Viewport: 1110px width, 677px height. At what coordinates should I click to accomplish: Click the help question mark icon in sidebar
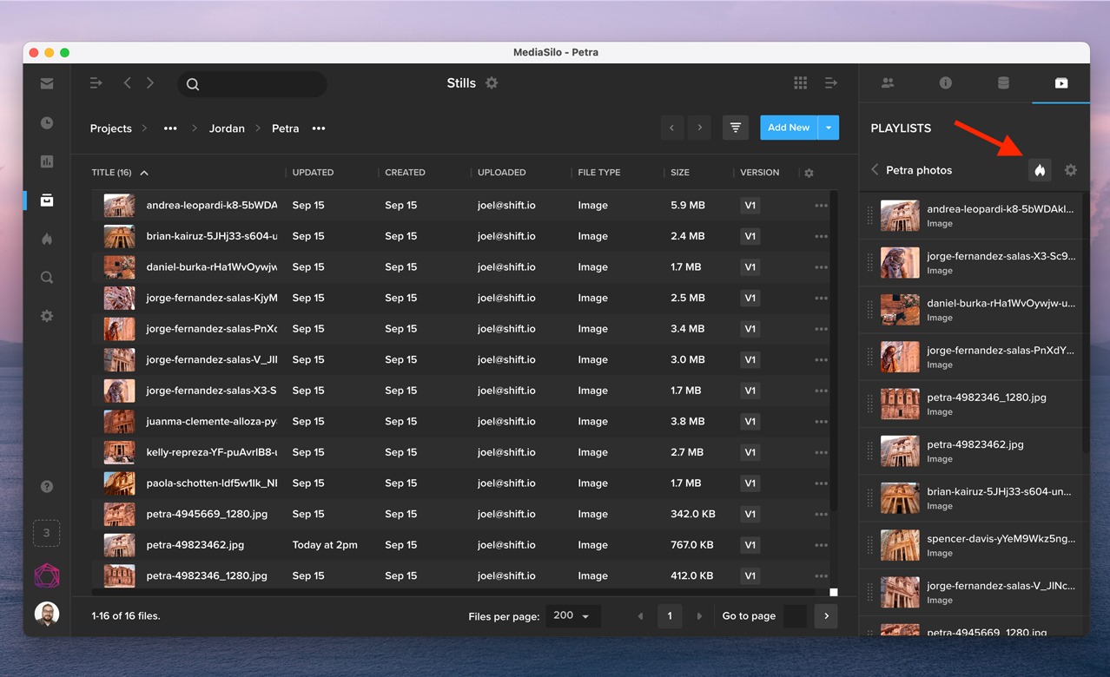46,486
